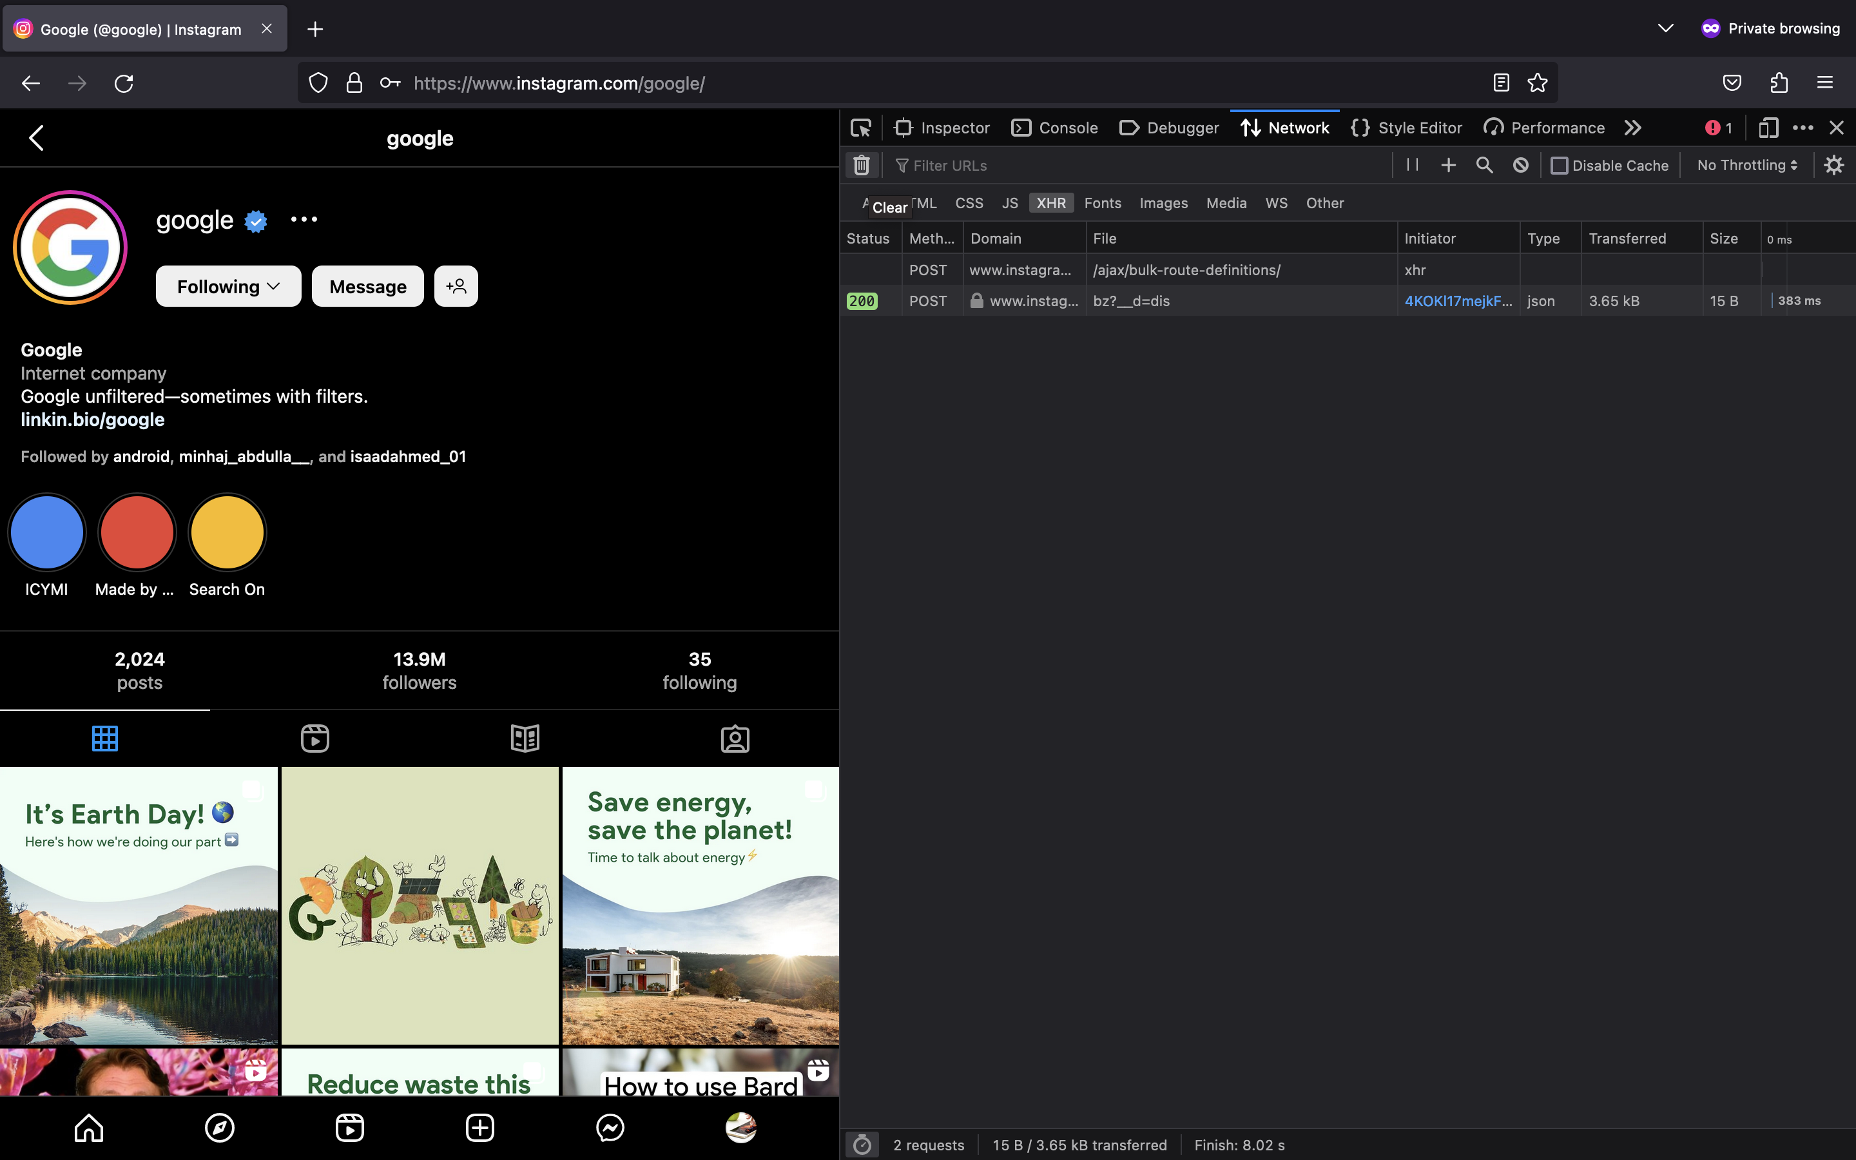Reload the Instagram page
1856x1160 pixels.
pyautogui.click(x=124, y=83)
